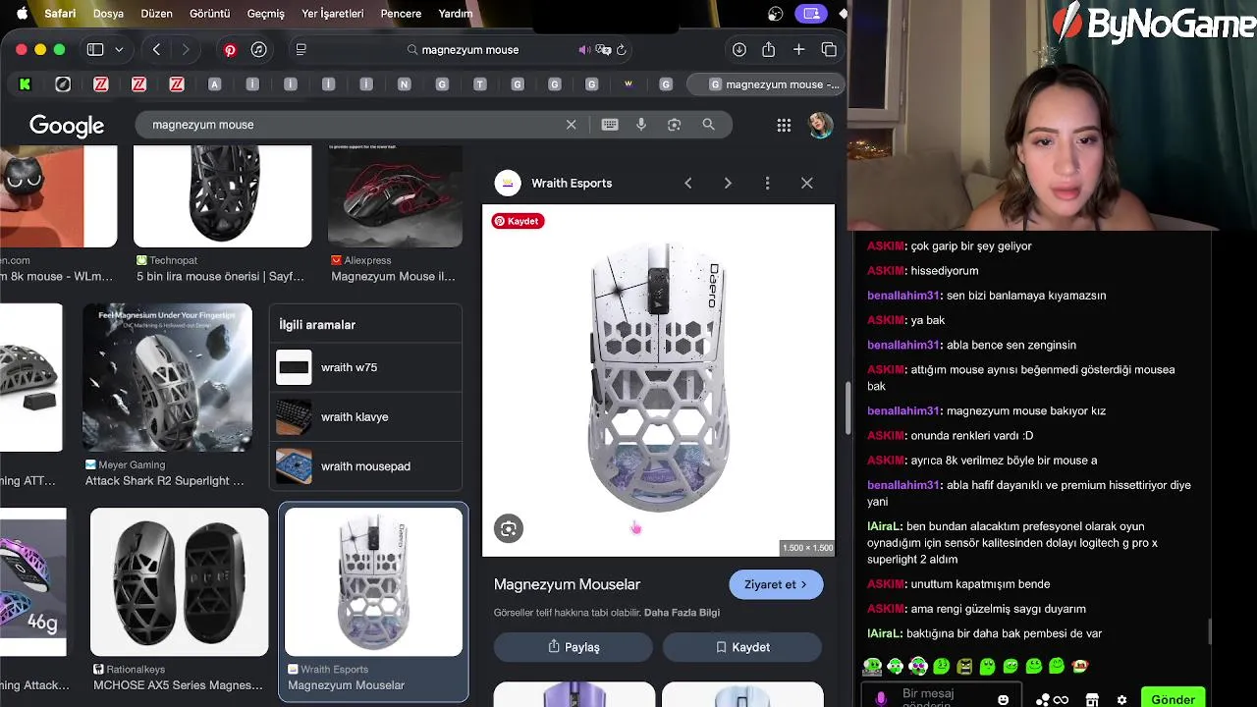Open the Aliexpress magnezyum mouse image result
1257x707 pixels.
(395, 196)
